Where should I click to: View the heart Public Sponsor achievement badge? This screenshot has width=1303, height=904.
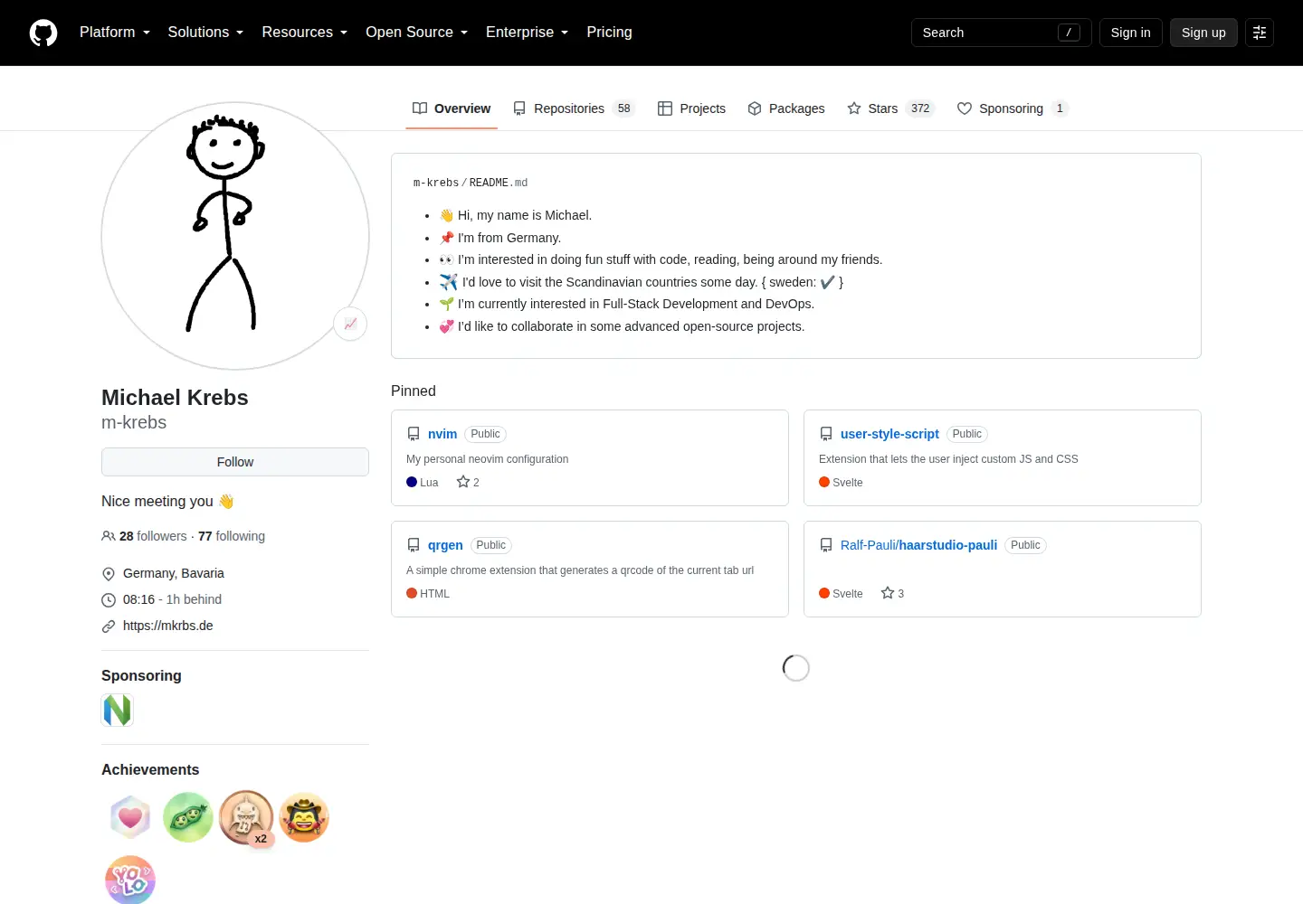point(130,817)
